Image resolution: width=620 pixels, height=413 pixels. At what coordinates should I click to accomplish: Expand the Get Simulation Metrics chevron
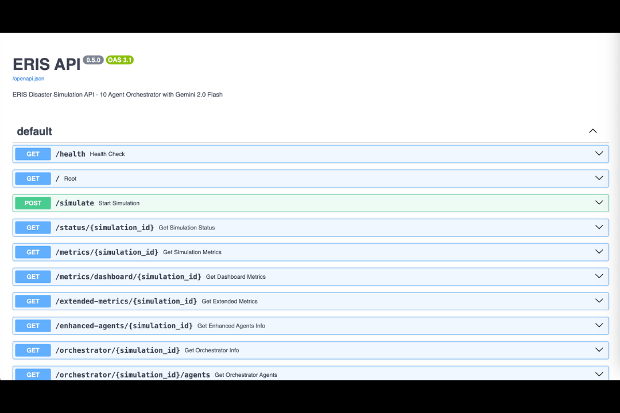tap(599, 252)
